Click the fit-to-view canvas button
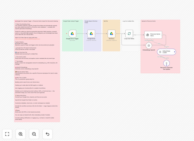 point(7,134)
